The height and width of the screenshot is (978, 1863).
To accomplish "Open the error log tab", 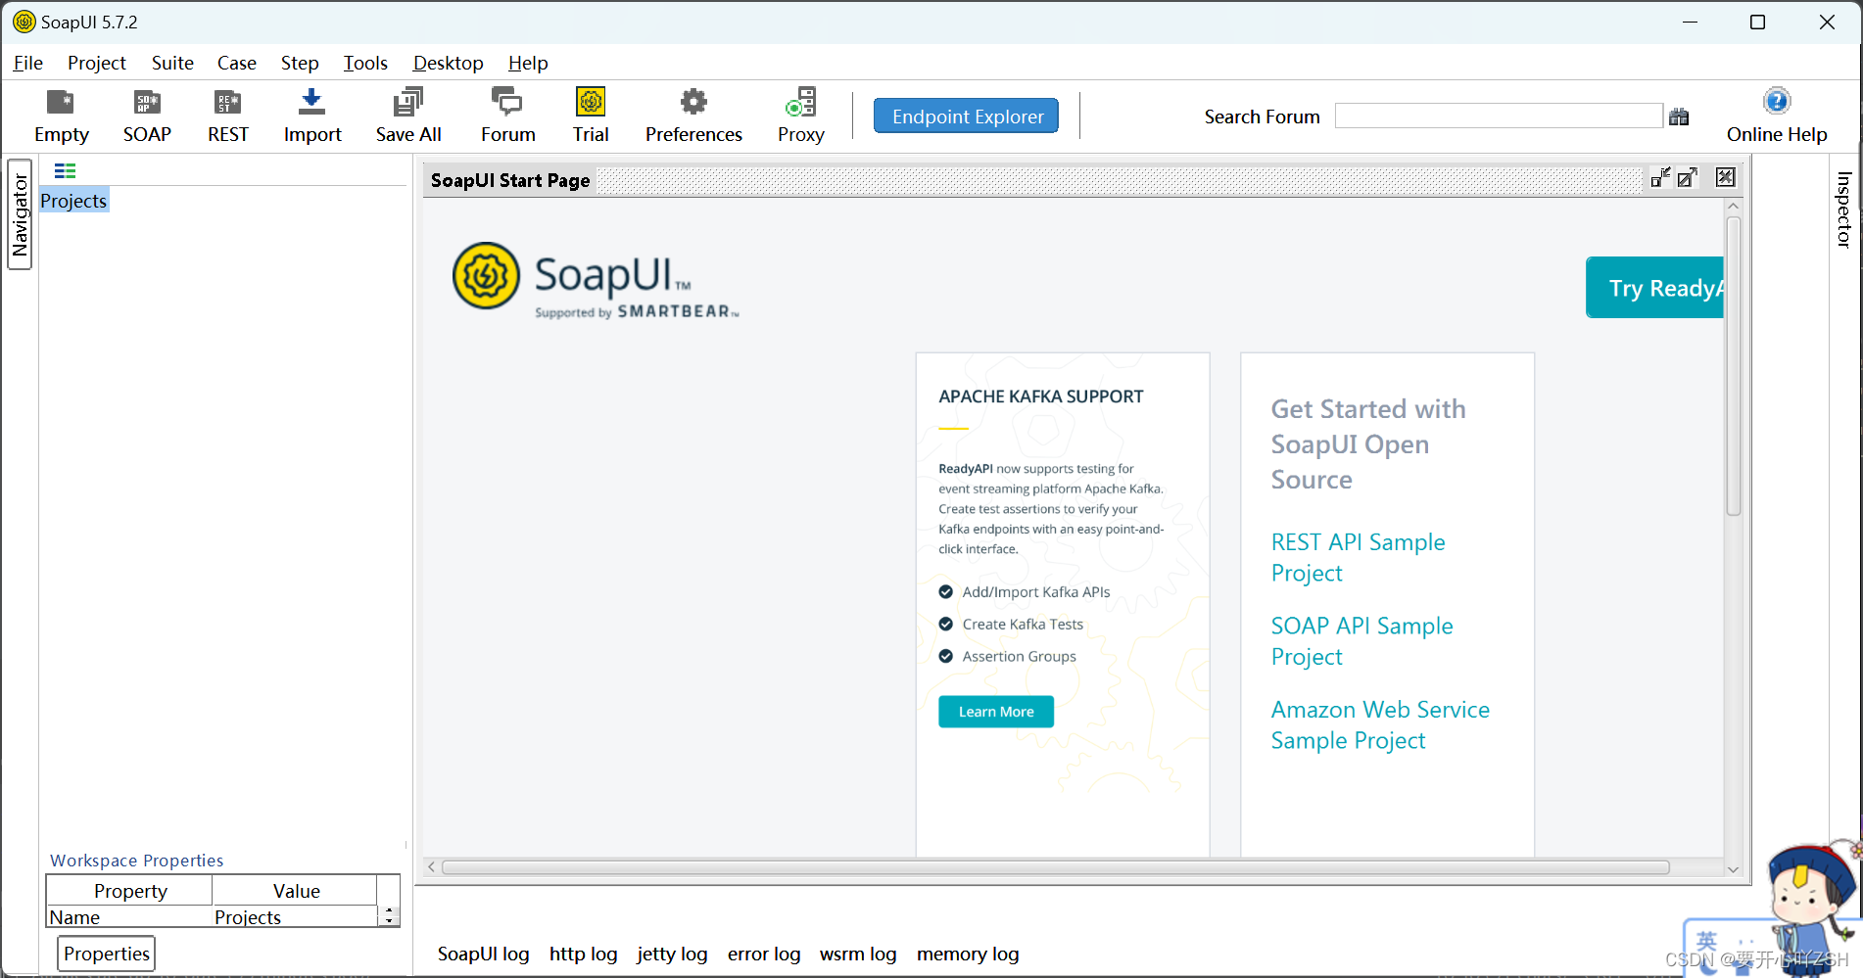I will pos(764,954).
